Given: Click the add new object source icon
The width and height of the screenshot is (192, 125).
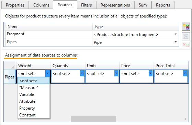Looking at the screenshot, I should [x=185, y=27].
